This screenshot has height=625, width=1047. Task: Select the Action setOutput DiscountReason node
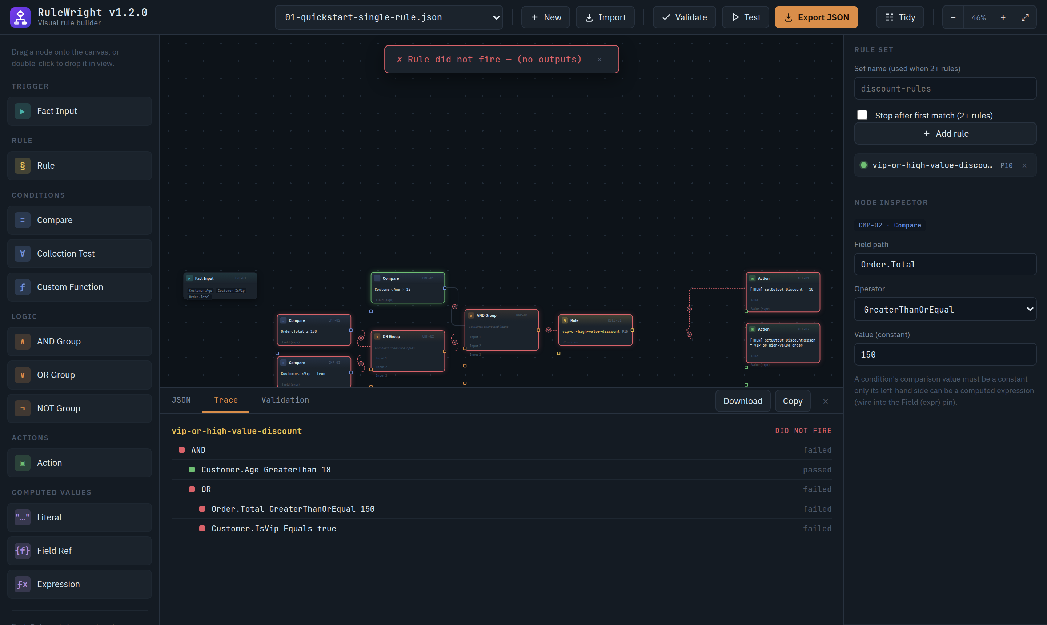tap(783, 343)
